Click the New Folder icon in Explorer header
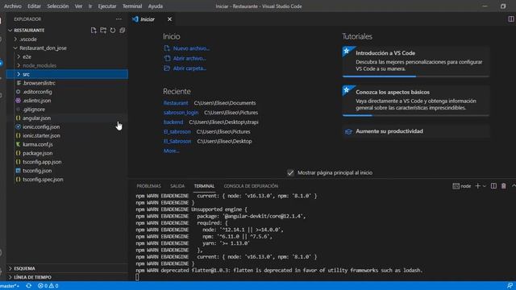Viewport: 516px width, 290px height. pyautogui.click(x=103, y=31)
